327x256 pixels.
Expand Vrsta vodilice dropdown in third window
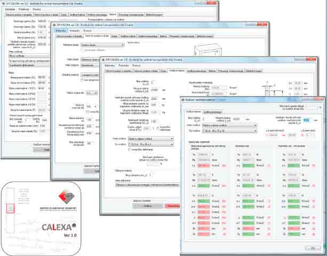pyautogui.click(x=151, y=139)
